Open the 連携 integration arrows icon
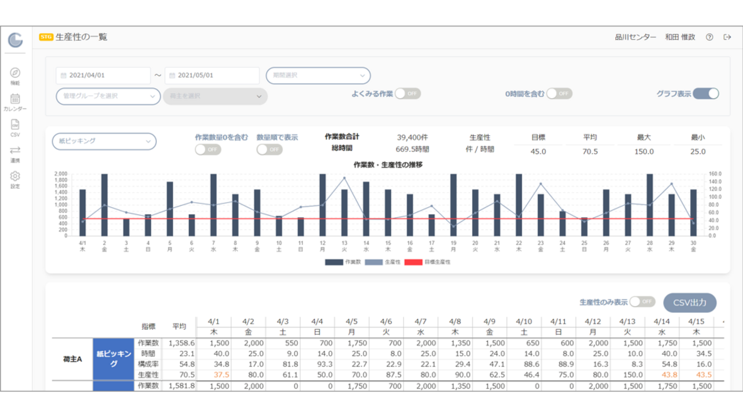 (x=15, y=150)
